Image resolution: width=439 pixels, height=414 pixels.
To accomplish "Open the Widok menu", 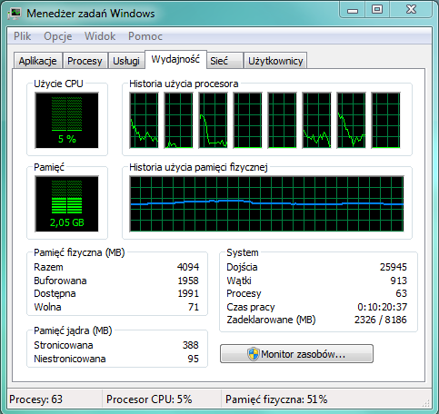I will tap(100, 36).
